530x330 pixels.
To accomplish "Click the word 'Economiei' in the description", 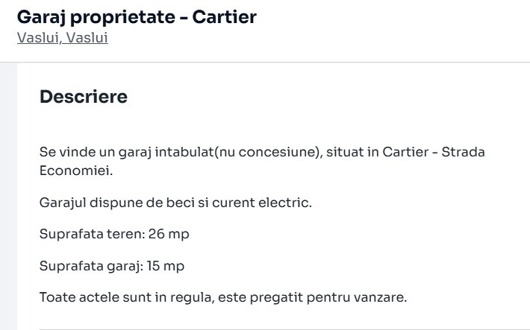I will (73, 171).
